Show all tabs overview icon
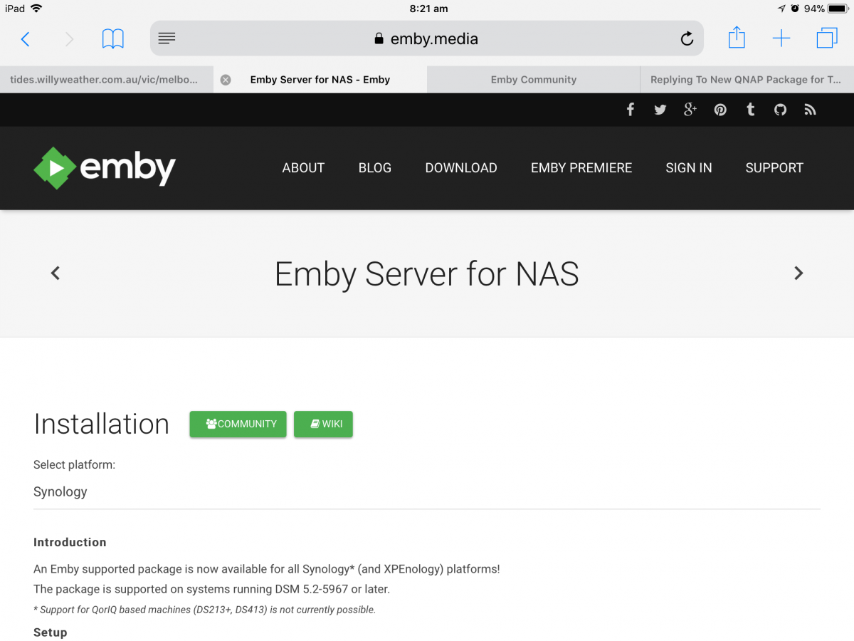The height and width of the screenshot is (641, 854). coord(827,38)
